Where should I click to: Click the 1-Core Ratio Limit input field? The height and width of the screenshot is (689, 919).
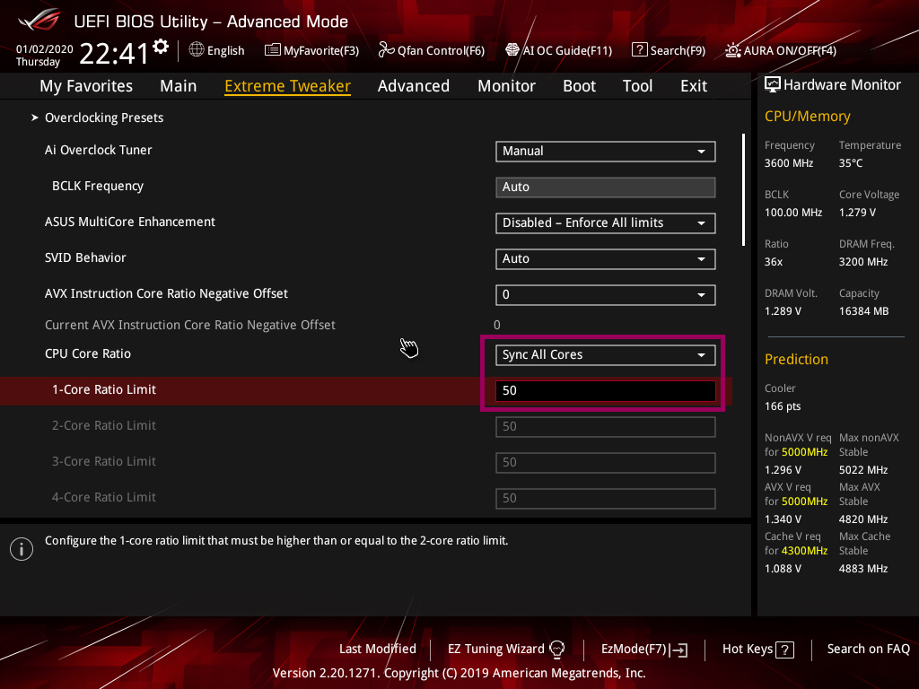click(x=606, y=391)
